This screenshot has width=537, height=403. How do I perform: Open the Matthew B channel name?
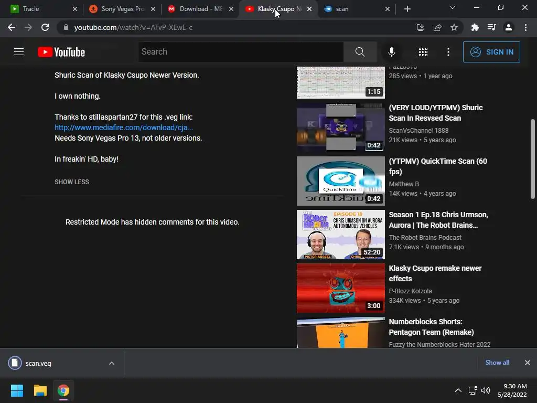click(x=404, y=184)
